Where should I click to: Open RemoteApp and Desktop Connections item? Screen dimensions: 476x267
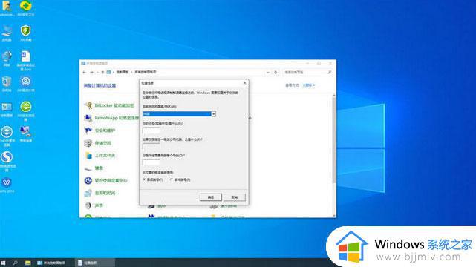click(x=111, y=118)
